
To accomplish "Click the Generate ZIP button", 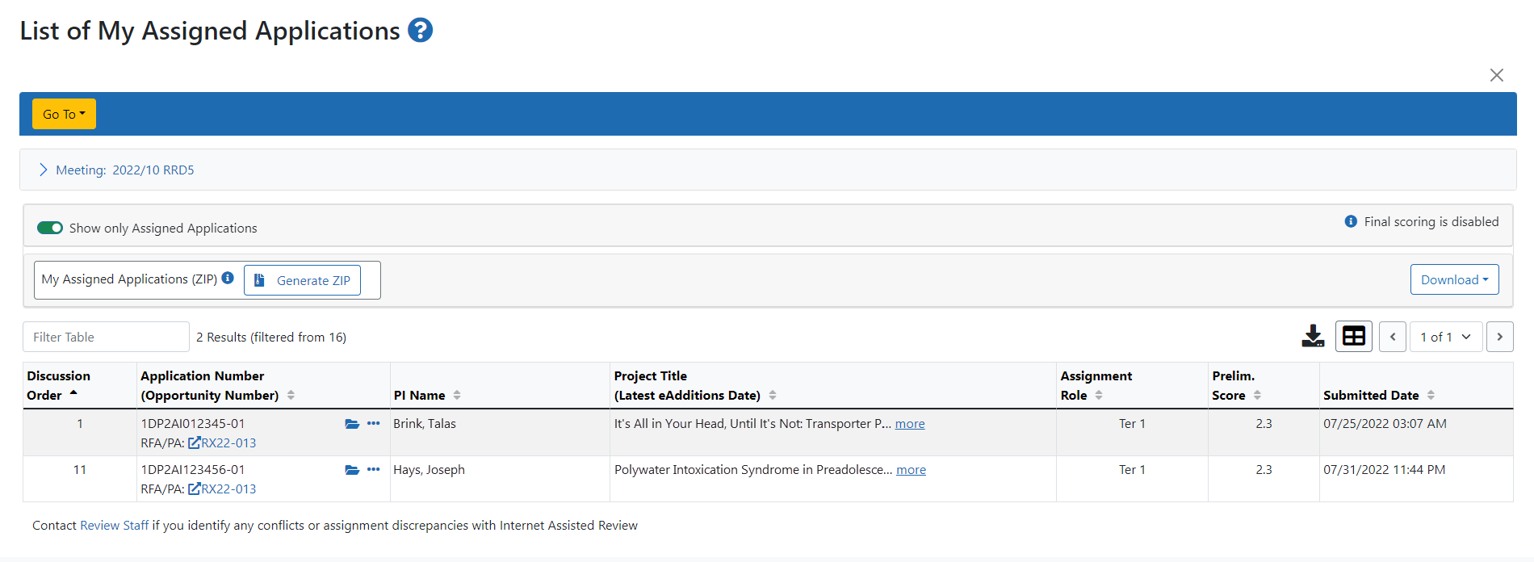I will pyautogui.click(x=303, y=280).
